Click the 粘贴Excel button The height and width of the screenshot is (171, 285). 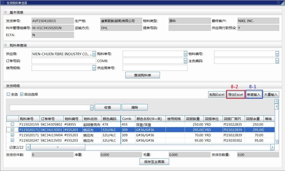click(x=217, y=95)
